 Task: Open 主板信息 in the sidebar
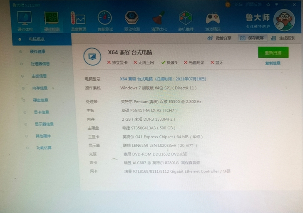point(39,76)
